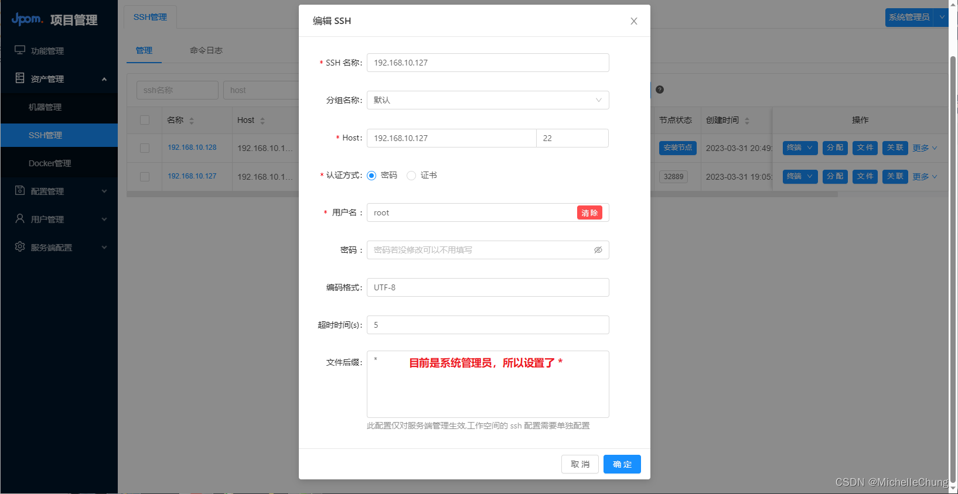Open 机器管理 in the sidebar
The image size is (958, 494).
point(59,107)
